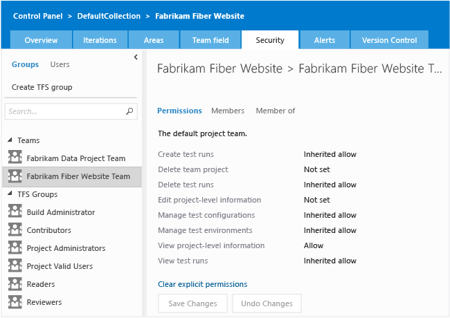Viewport: 450px width, 318px height.
Task: Select the Security tab
Action: (x=270, y=40)
